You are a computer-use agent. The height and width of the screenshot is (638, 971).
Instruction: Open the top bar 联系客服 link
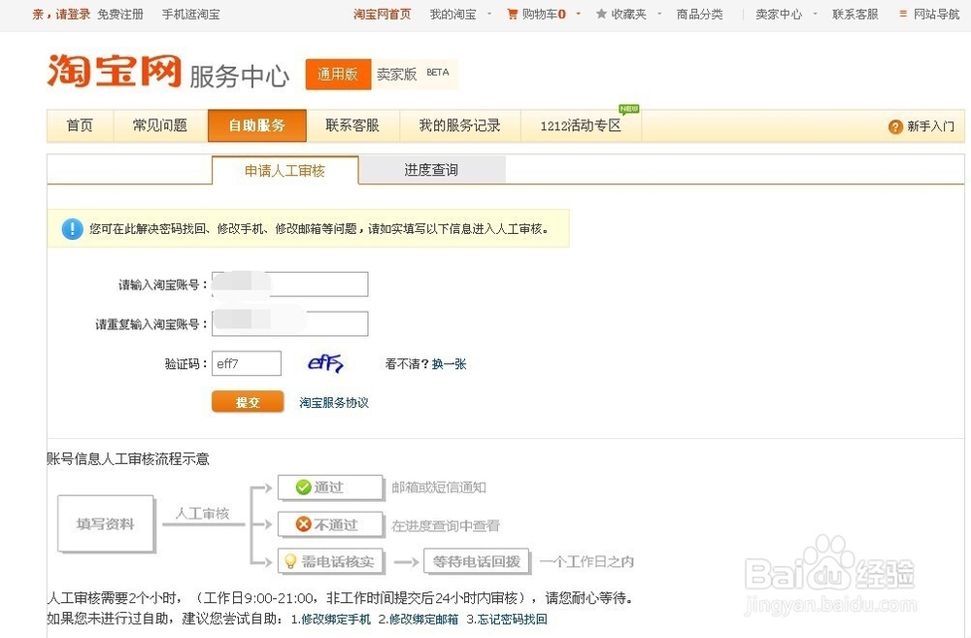(855, 14)
